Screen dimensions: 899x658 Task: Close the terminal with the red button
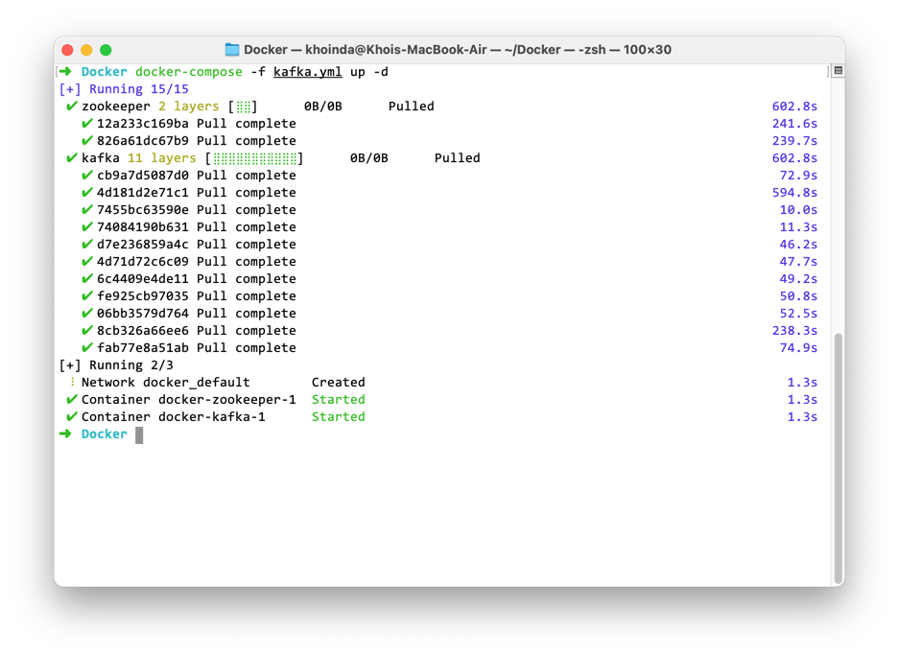pos(67,50)
